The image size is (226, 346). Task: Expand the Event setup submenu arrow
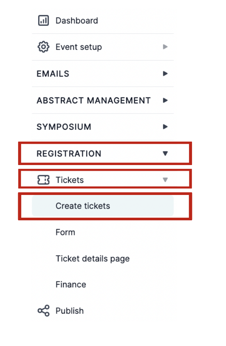(165, 47)
